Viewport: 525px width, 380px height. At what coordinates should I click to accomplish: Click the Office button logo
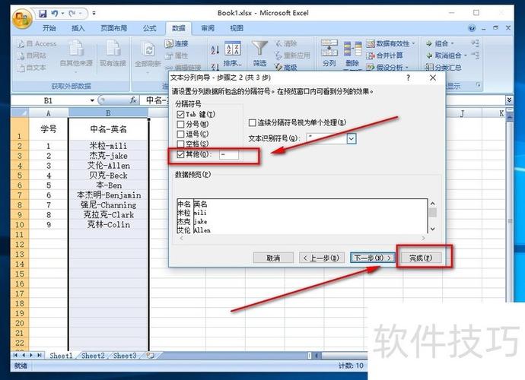coord(22,19)
